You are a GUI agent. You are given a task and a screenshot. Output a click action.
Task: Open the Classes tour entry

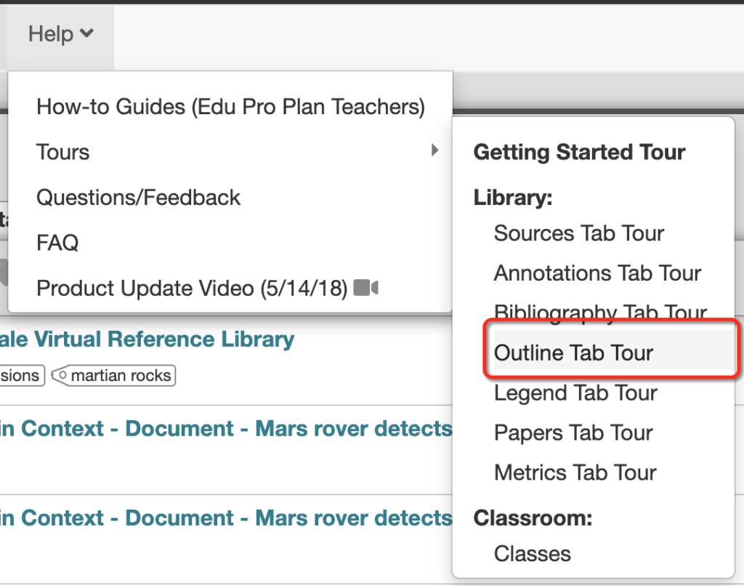(533, 554)
